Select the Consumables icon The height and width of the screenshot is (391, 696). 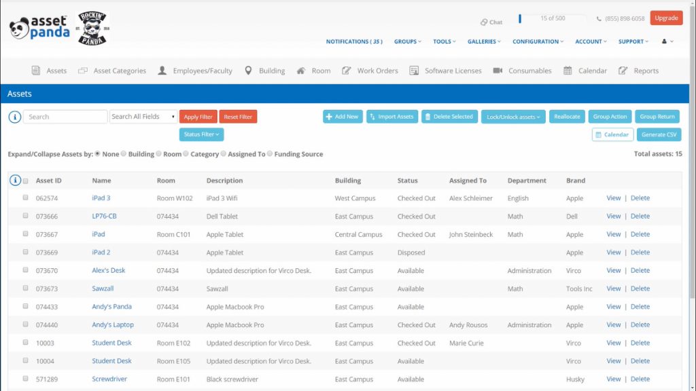click(x=498, y=70)
